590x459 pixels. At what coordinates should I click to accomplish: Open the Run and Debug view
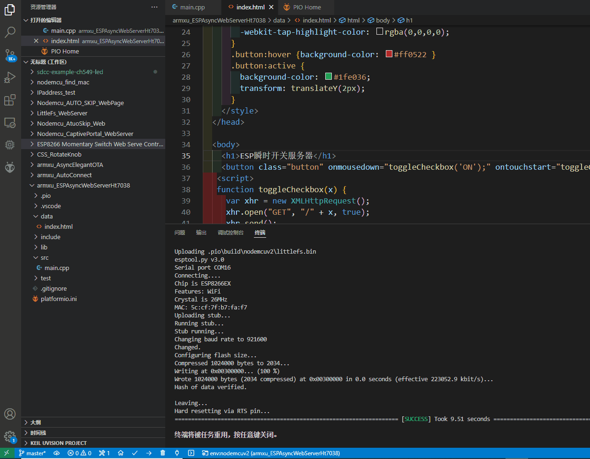10,77
